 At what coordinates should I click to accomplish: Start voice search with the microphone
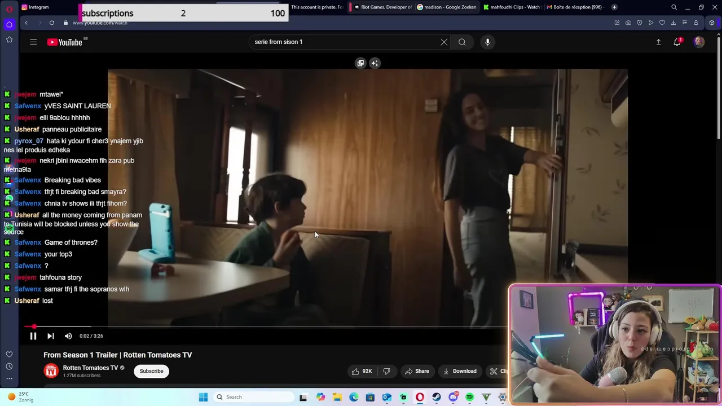(x=487, y=42)
